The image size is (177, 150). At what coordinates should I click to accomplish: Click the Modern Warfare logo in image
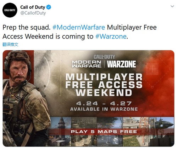(87, 64)
